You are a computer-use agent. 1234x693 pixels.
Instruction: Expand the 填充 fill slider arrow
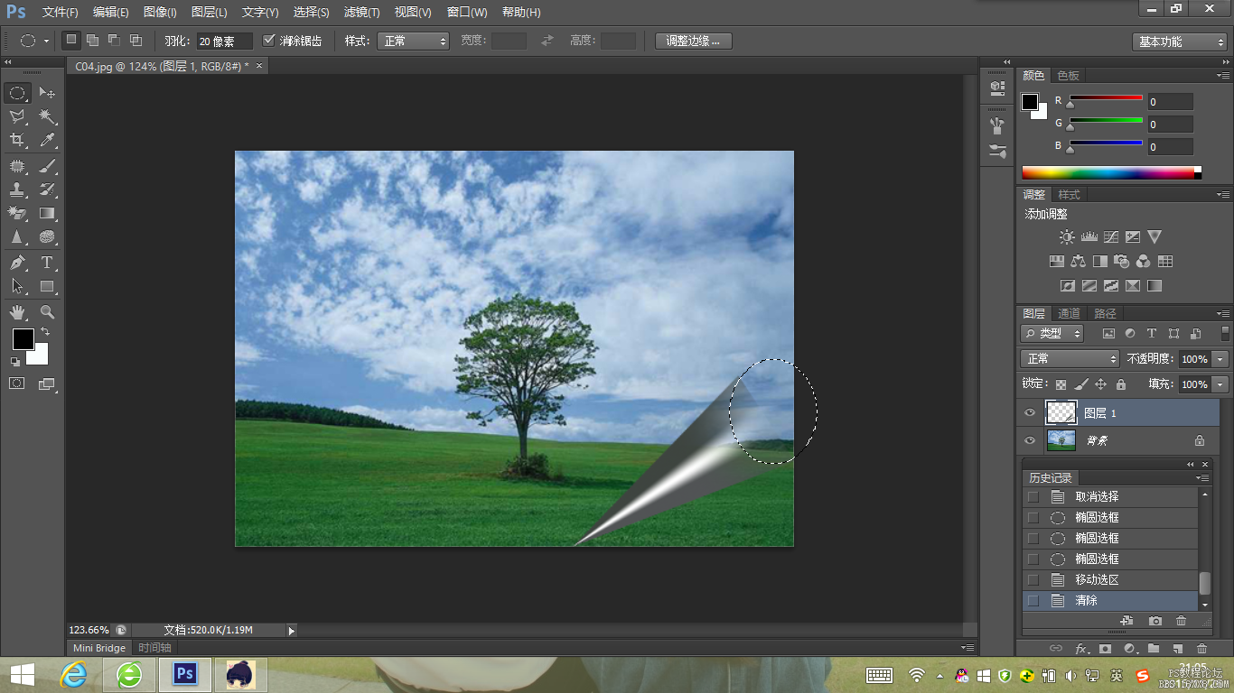point(1221,384)
